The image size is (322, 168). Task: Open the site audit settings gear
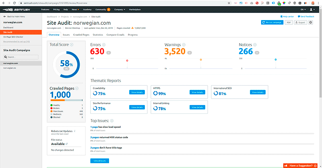coord(310,23)
